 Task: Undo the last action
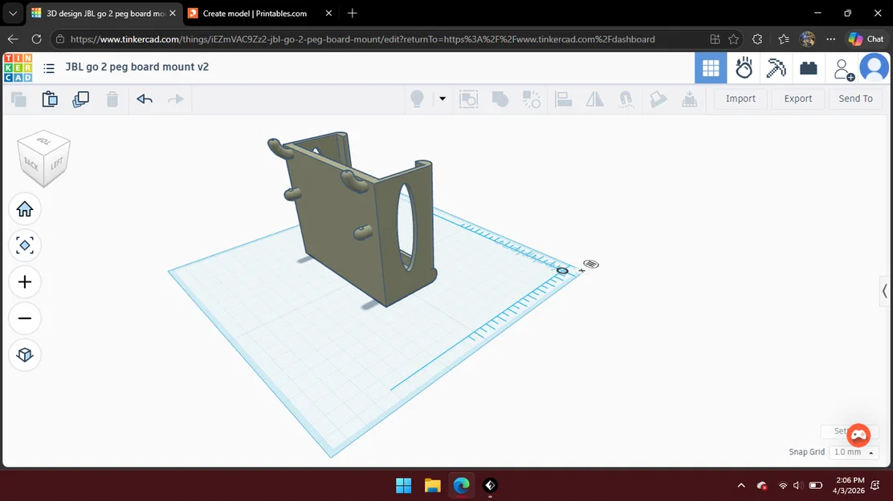coord(144,99)
